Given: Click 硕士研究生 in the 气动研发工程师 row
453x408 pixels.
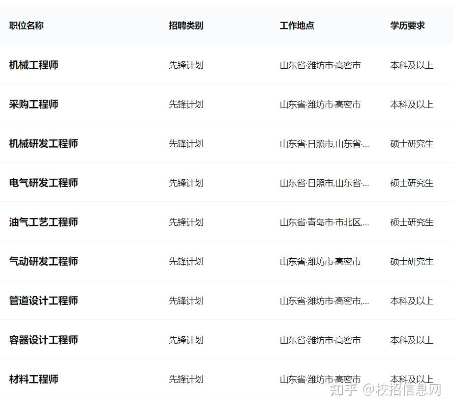Looking at the screenshot, I should point(412,261).
